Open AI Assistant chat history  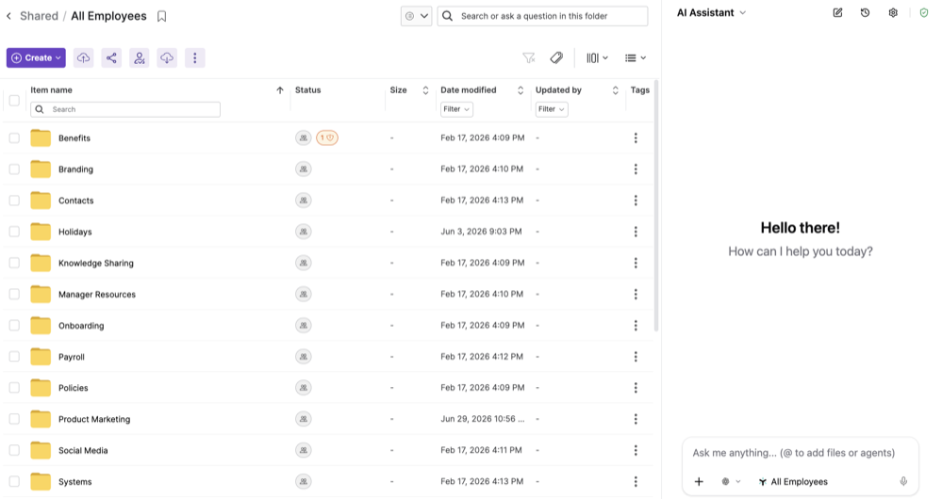click(x=865, y=12)
